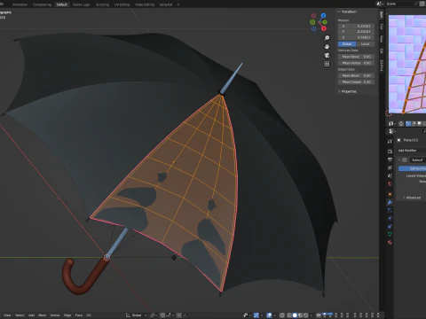The height and width of the screenshot is (319, 426).
Task: Adjust the edge Mean Crease value field
Action: pos(357,82)
